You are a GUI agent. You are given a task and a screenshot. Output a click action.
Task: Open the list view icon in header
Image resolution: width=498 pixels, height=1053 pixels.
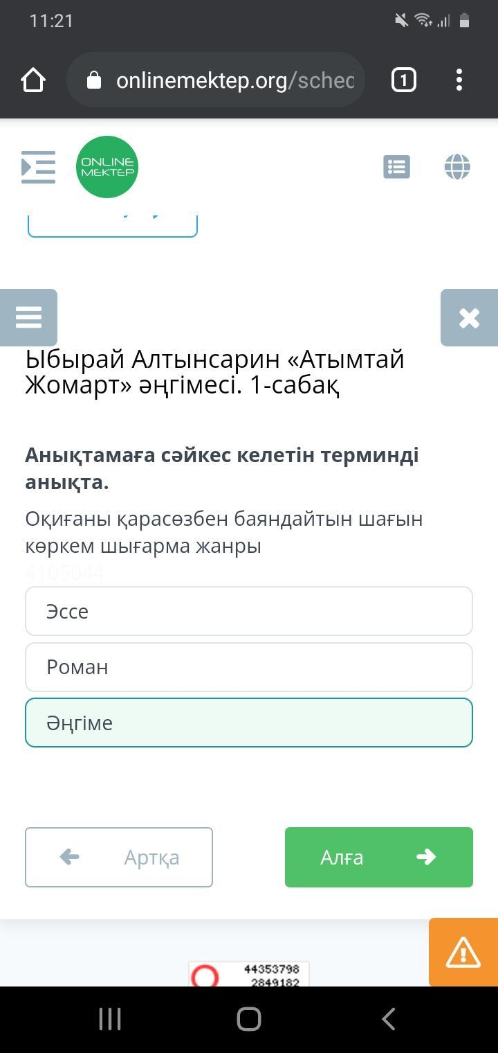pyautogui.click(x=397, y=167)
